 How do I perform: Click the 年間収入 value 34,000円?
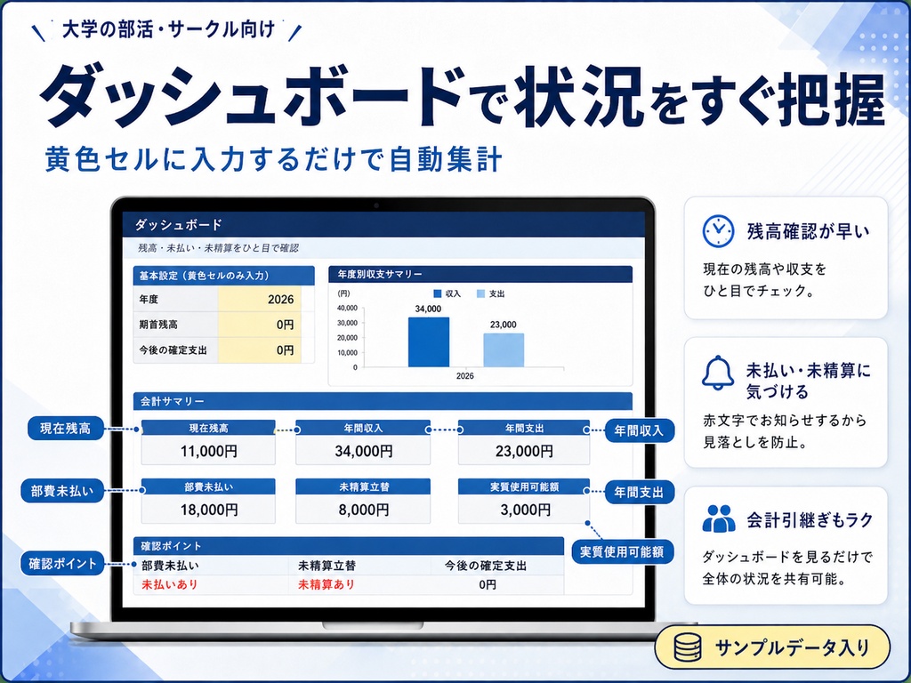363,451
